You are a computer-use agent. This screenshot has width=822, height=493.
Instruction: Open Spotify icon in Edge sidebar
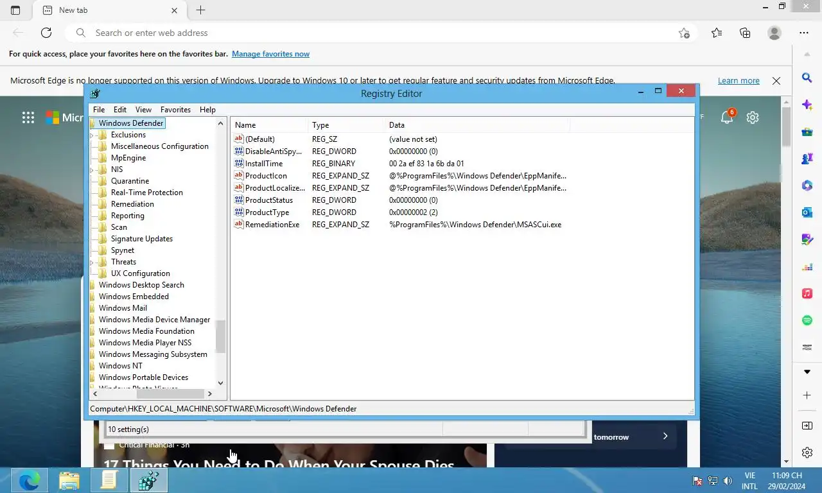click(807, 320)
